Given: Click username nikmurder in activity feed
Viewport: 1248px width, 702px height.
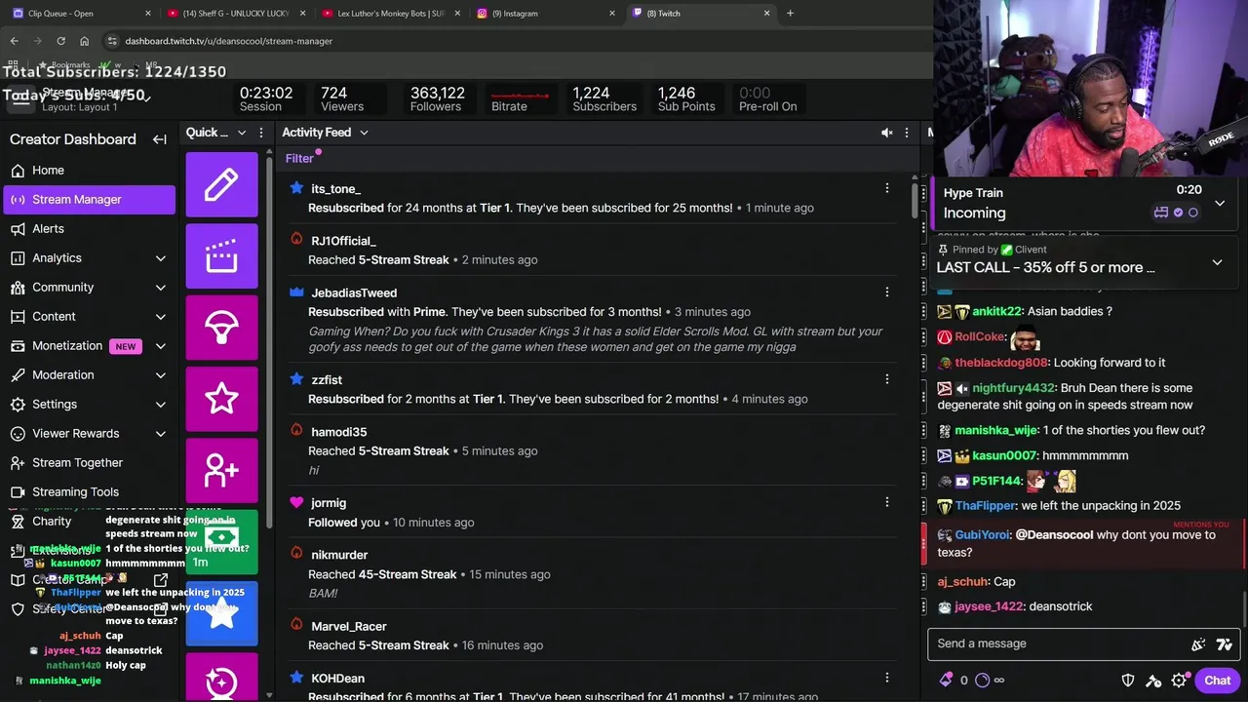Looking at the screenshot, I should (x=338, y=555).
